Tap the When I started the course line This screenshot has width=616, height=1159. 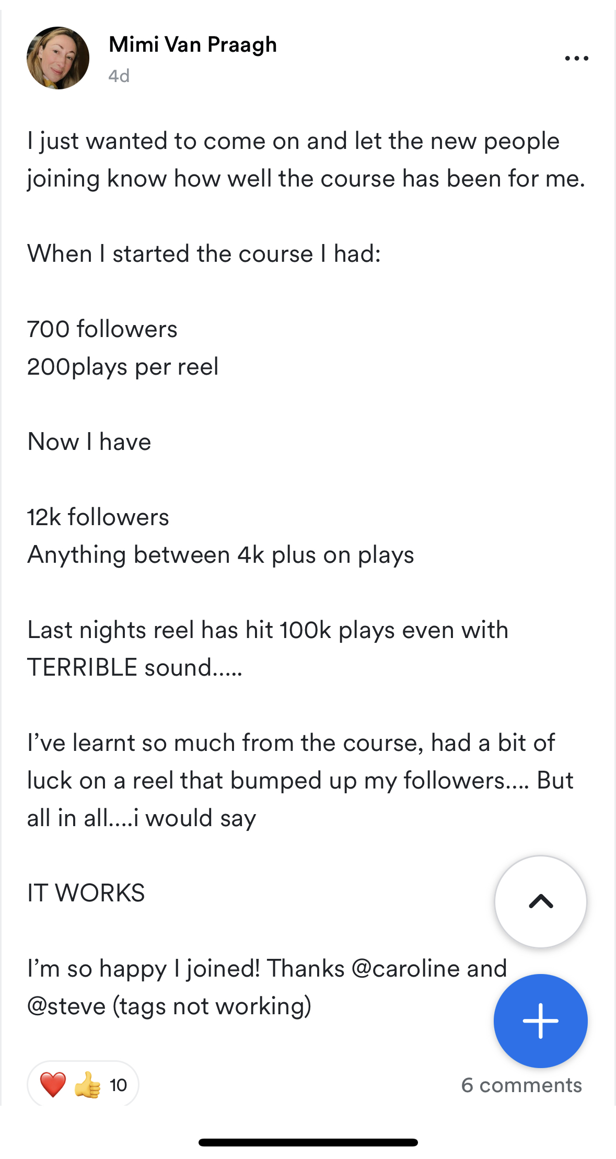click(204, 254)
